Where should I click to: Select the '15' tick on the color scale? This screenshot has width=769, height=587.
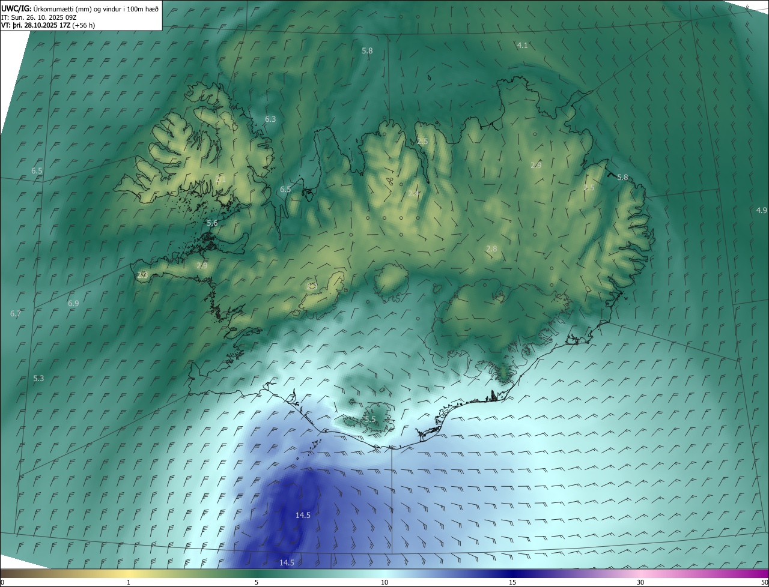(x=512, y=582)
